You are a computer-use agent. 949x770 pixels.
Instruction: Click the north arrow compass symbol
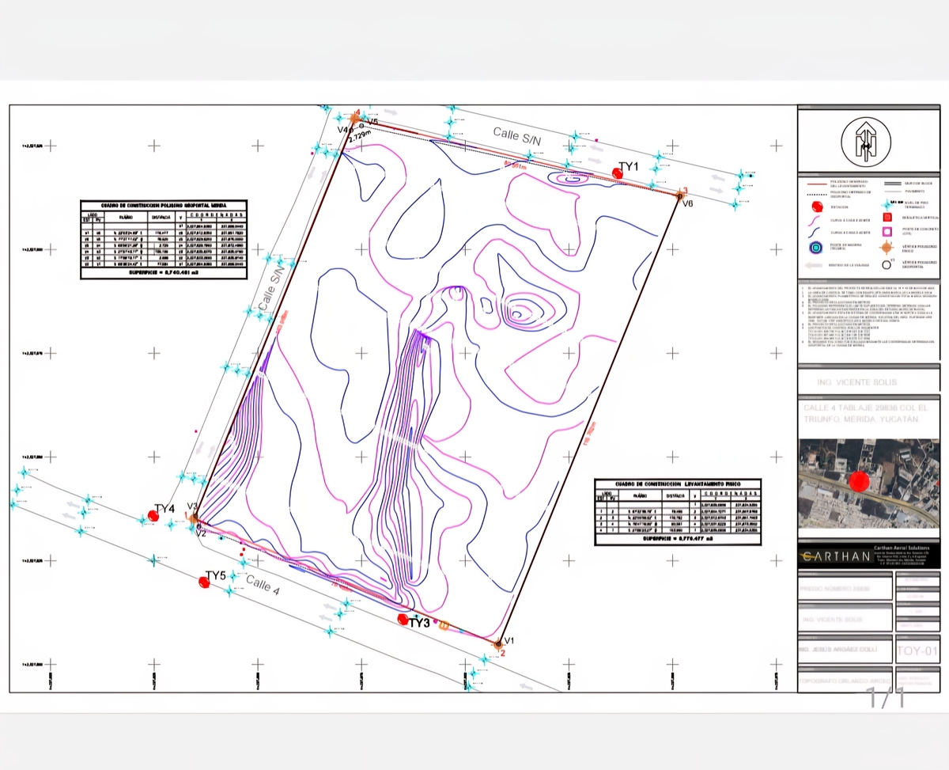coord(866,142)
